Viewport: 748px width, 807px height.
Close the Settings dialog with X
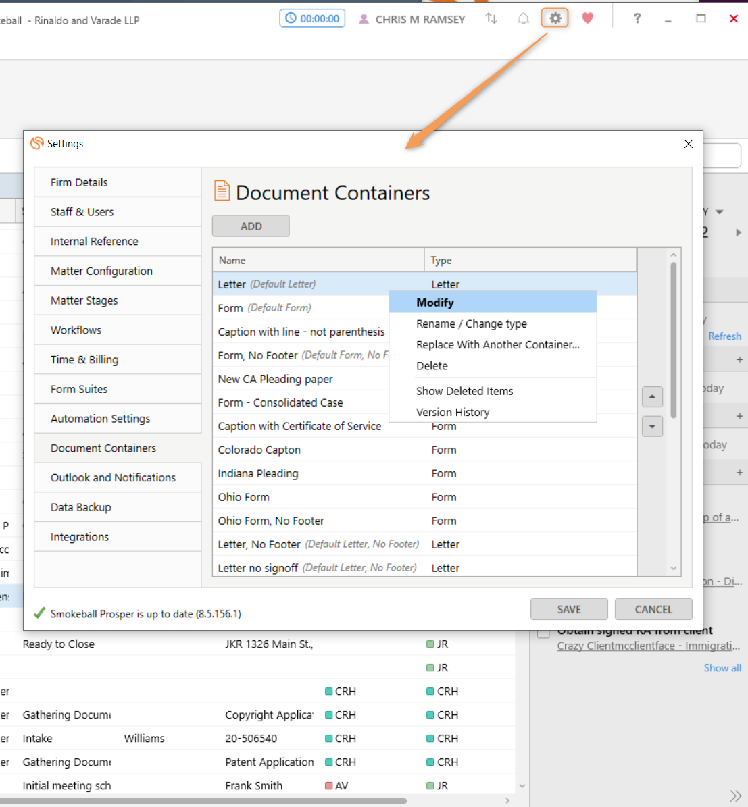[689, 144]
